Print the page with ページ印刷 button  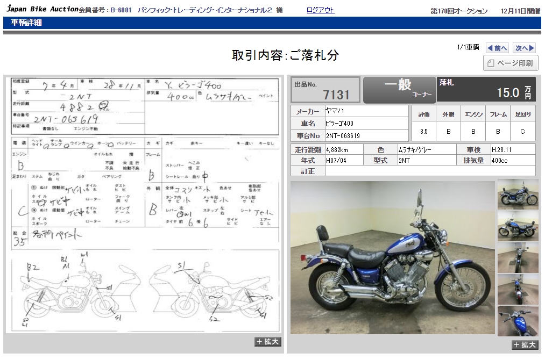tap(511, 63)
